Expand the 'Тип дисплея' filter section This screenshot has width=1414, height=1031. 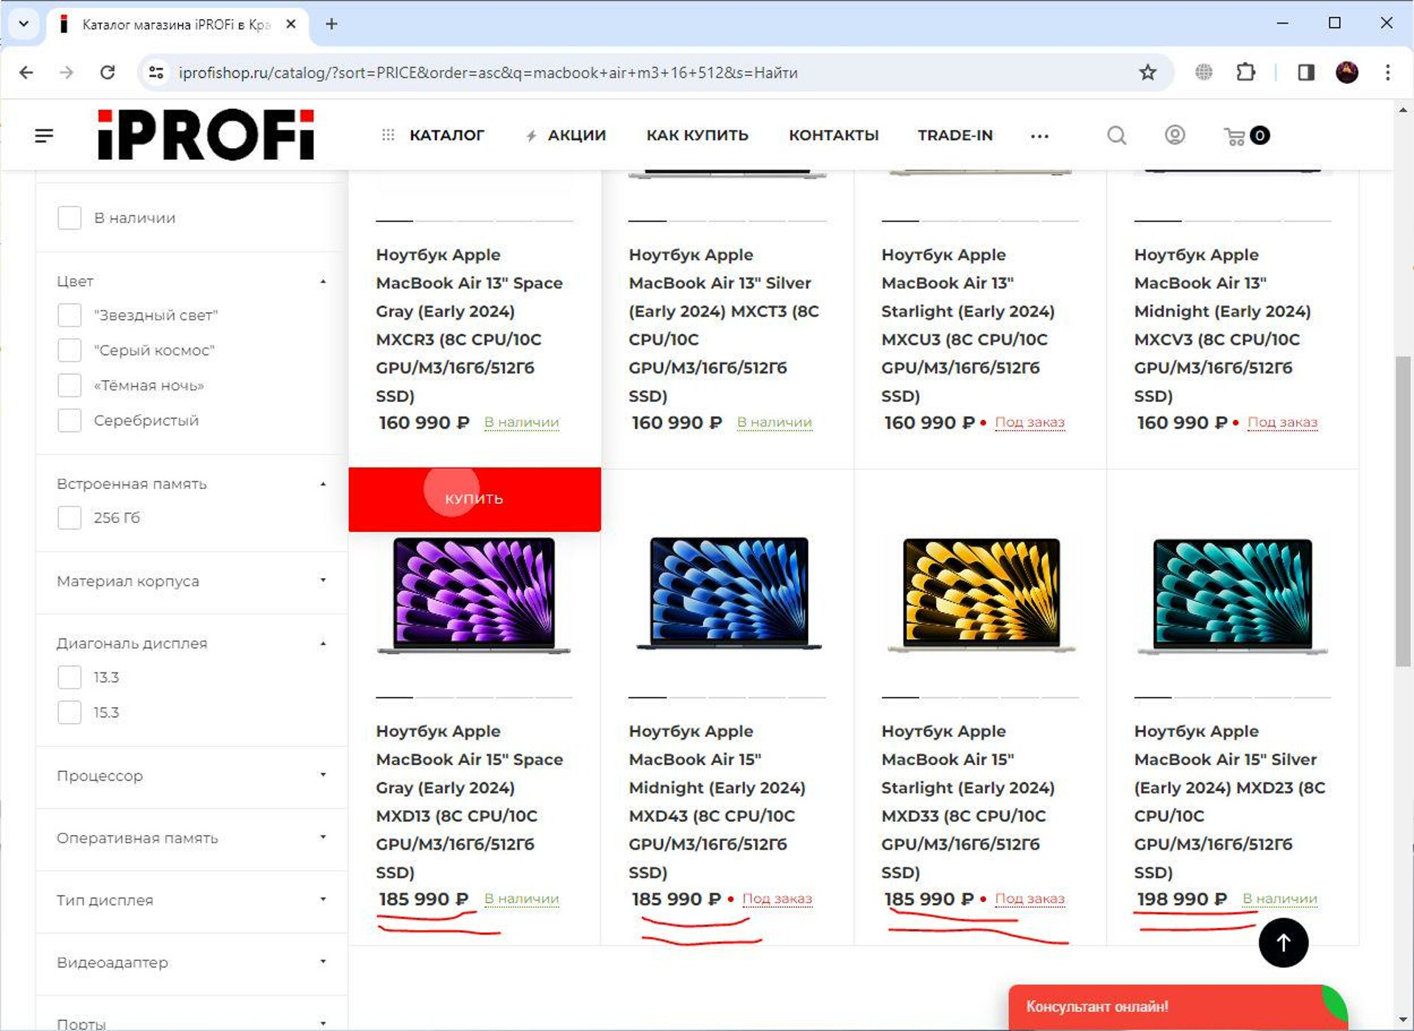point(191,900)
